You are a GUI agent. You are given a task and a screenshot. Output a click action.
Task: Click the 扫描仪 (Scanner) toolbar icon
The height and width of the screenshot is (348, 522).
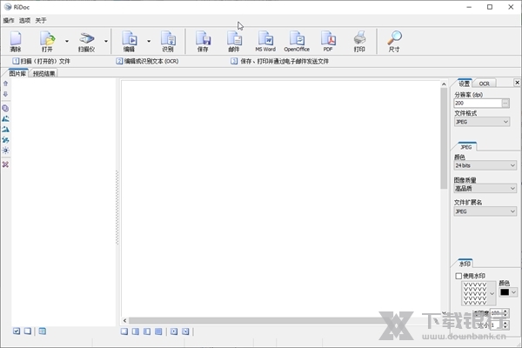pos(86,41)
